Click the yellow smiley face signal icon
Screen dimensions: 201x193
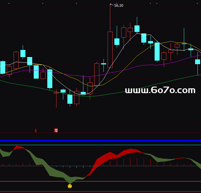(70, 186)
